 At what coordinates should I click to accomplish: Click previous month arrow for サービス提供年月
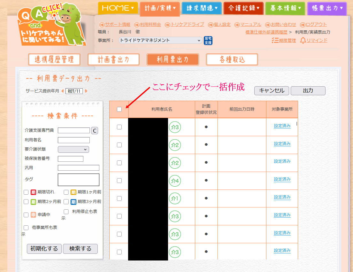pyautogui.click(x=62, y=91)
